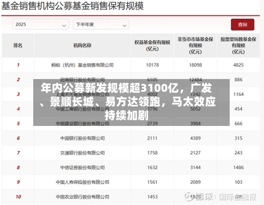
Task: Select 中国农业银行股份有限公司 row name
Action: 82,197
